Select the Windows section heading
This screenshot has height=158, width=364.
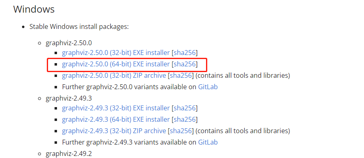click(34, 9)
